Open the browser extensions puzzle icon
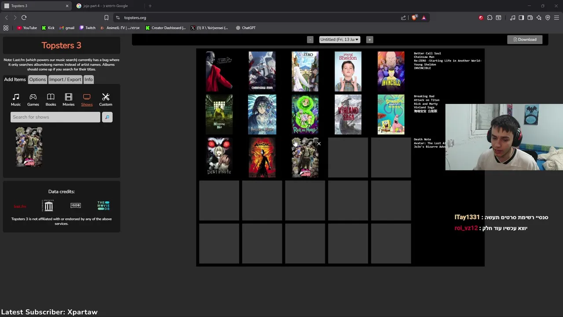The width and height of the screenshot is (563, 317). pyautogui.click(x=490, y=18)
